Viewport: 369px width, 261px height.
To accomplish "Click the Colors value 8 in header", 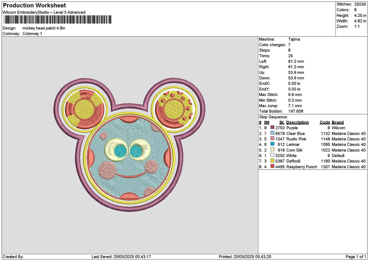I will [x=355, y=10].
